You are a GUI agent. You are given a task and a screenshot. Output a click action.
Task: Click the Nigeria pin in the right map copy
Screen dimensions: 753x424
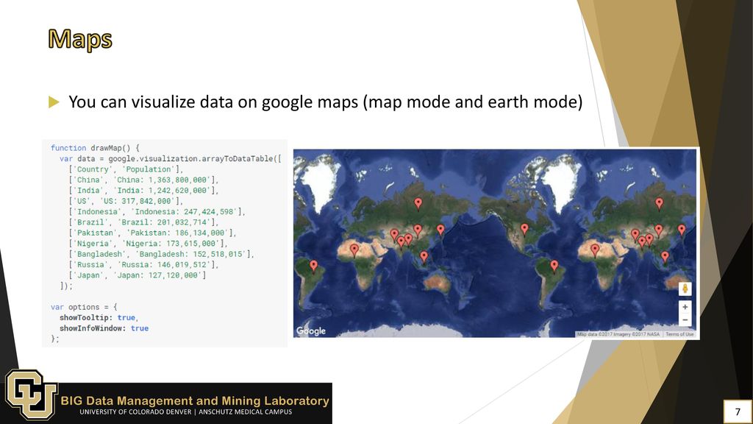[595, 250]
